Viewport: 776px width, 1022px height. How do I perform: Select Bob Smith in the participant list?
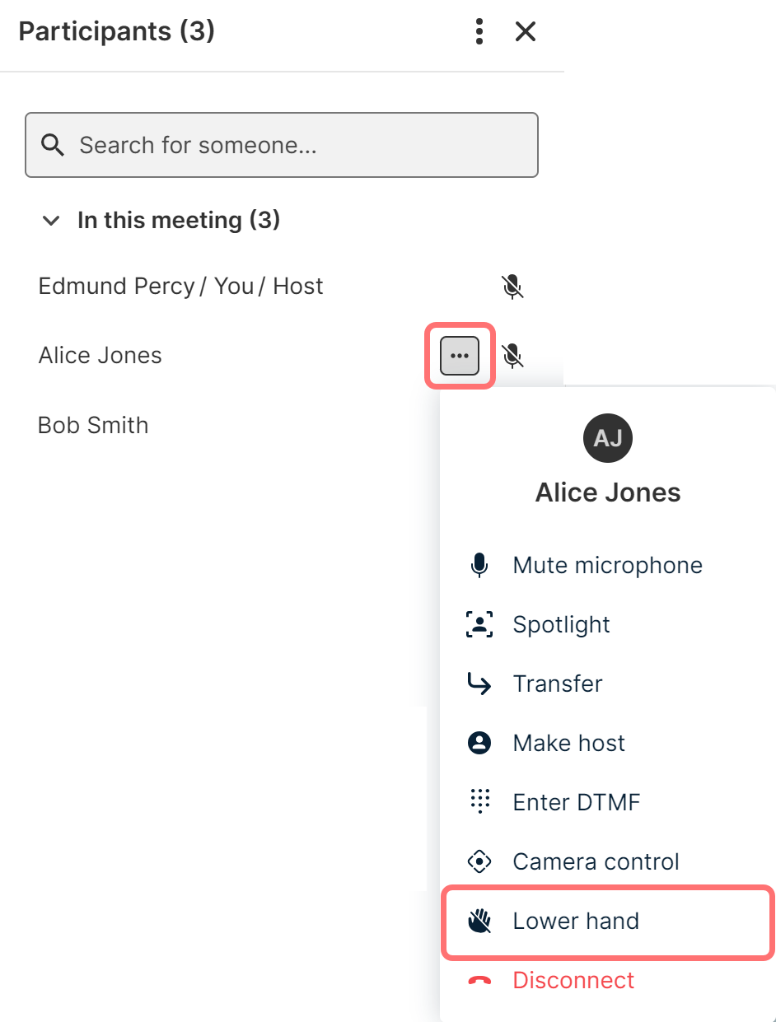pos(93,426)
